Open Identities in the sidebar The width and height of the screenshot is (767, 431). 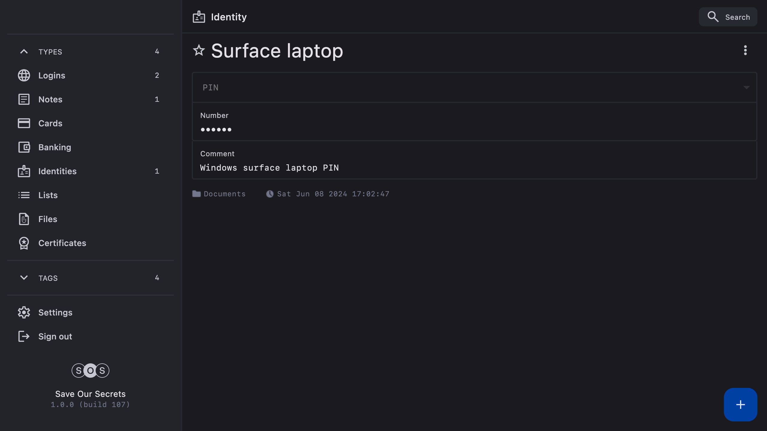tap(57, 171)
